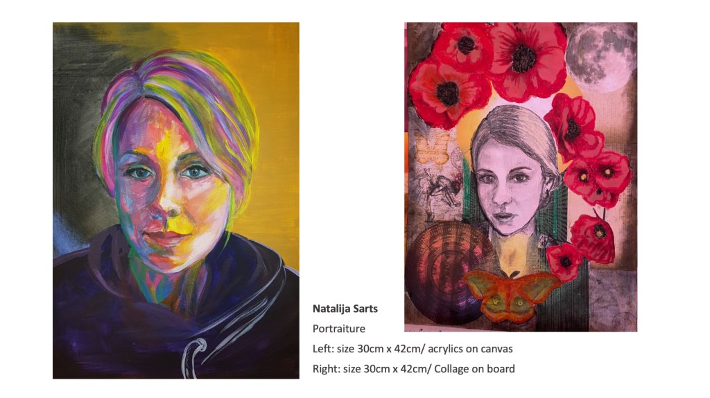Click the small red poppy near the moth
Screen dimensions: 710x398
[x=564, y=262]
